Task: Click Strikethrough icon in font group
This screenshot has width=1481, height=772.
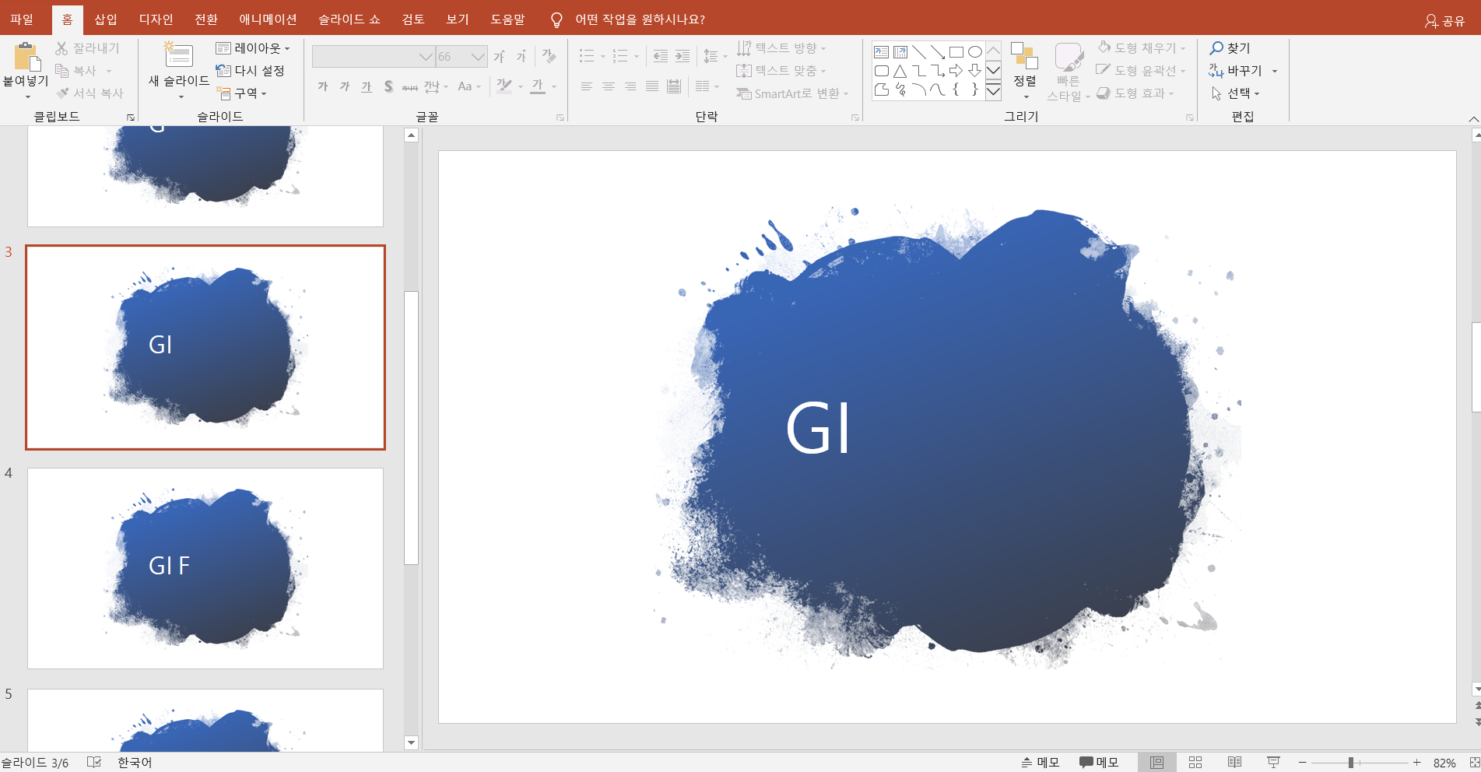Action: point(409,86)
